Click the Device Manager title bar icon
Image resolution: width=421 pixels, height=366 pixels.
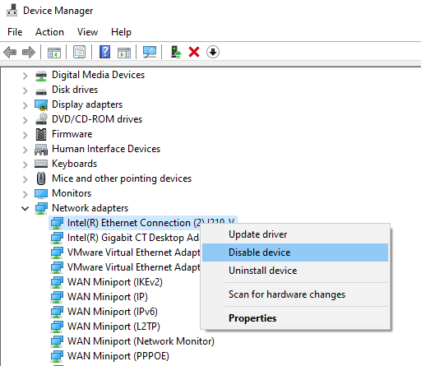tap(12, 10)
